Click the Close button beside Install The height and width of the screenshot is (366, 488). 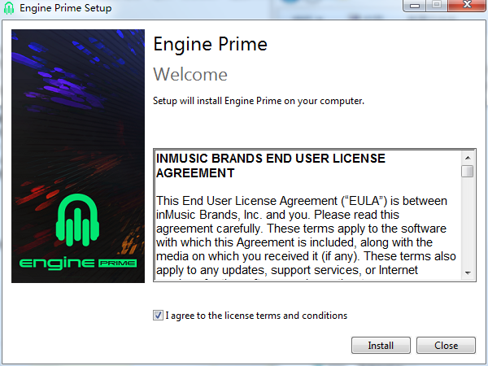click(x=446, y=346)
